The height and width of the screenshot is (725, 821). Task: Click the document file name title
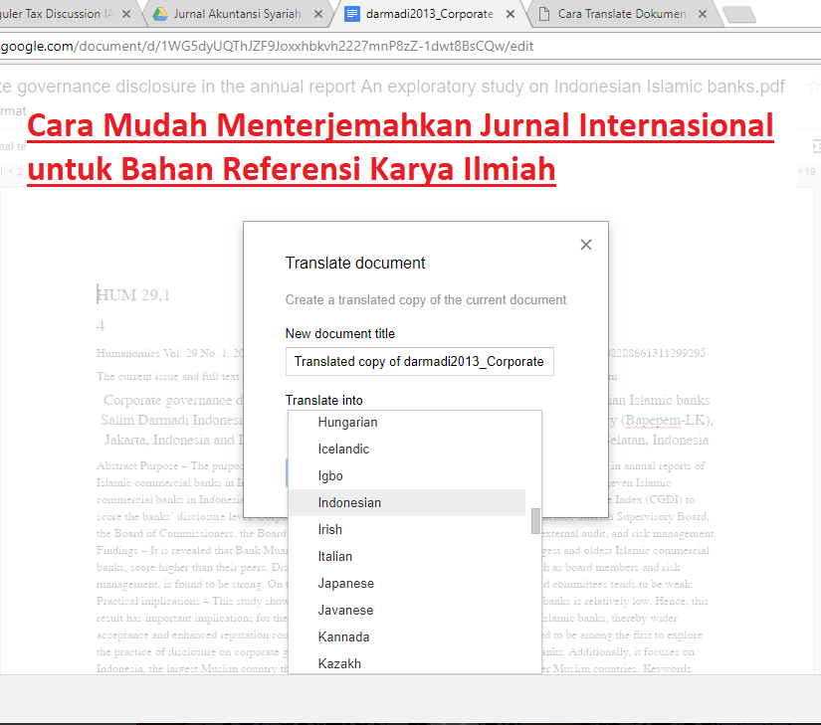392,87
